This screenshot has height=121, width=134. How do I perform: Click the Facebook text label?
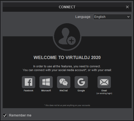pyautogui.click(x=29, y=91)
